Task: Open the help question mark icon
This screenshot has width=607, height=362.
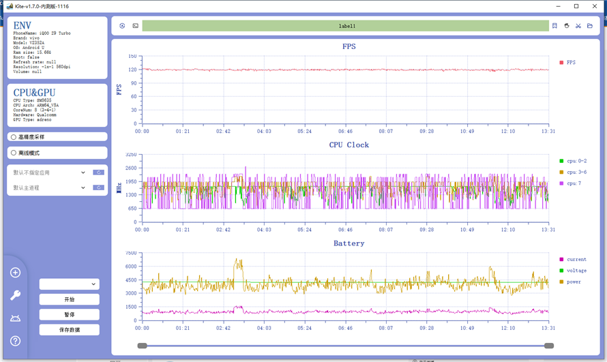Action: 15,341
